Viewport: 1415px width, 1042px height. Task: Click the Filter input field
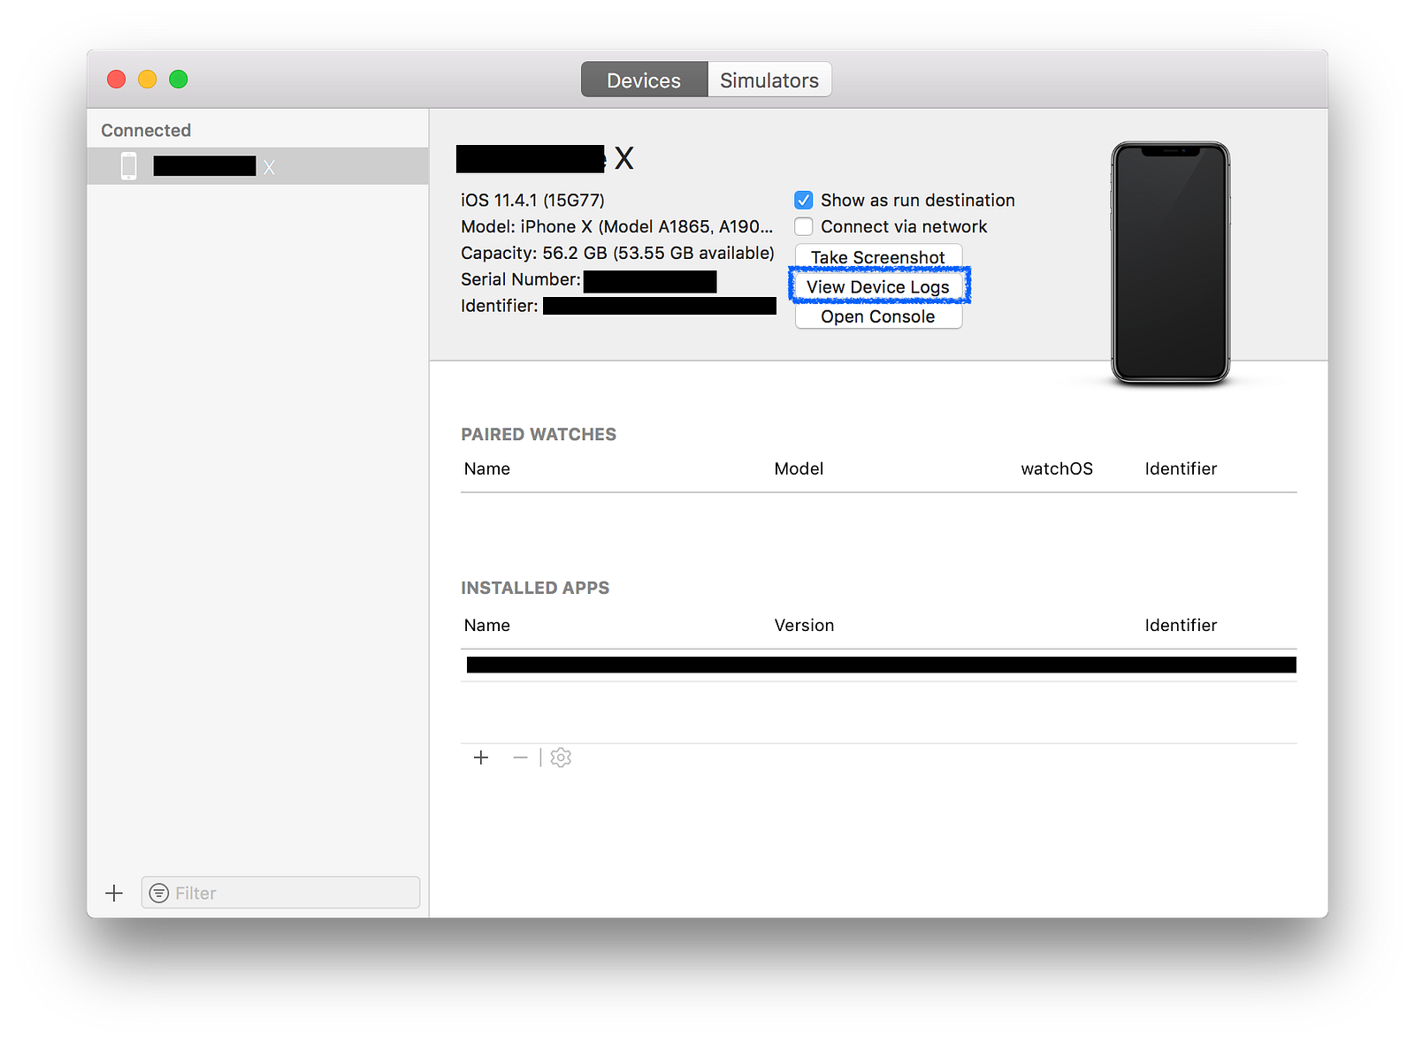[280, 893]
